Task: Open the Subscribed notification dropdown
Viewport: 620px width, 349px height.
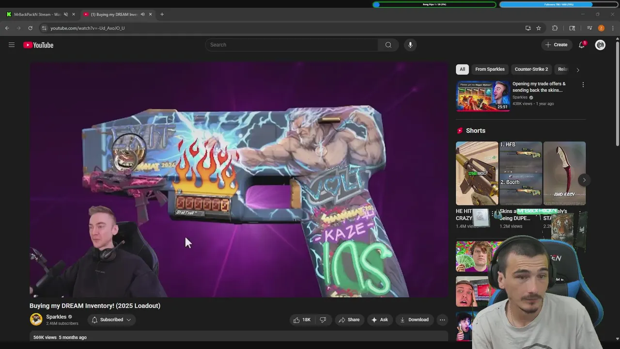Action: pos(111,320)
